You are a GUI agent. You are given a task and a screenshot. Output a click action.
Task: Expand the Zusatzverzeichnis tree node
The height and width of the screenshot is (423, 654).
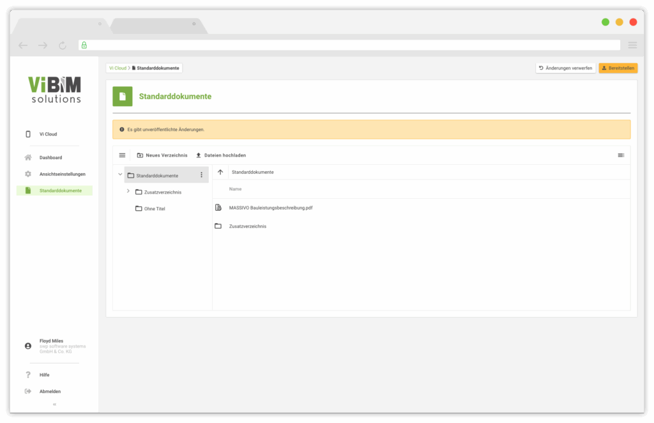click(x=128, y=192)
